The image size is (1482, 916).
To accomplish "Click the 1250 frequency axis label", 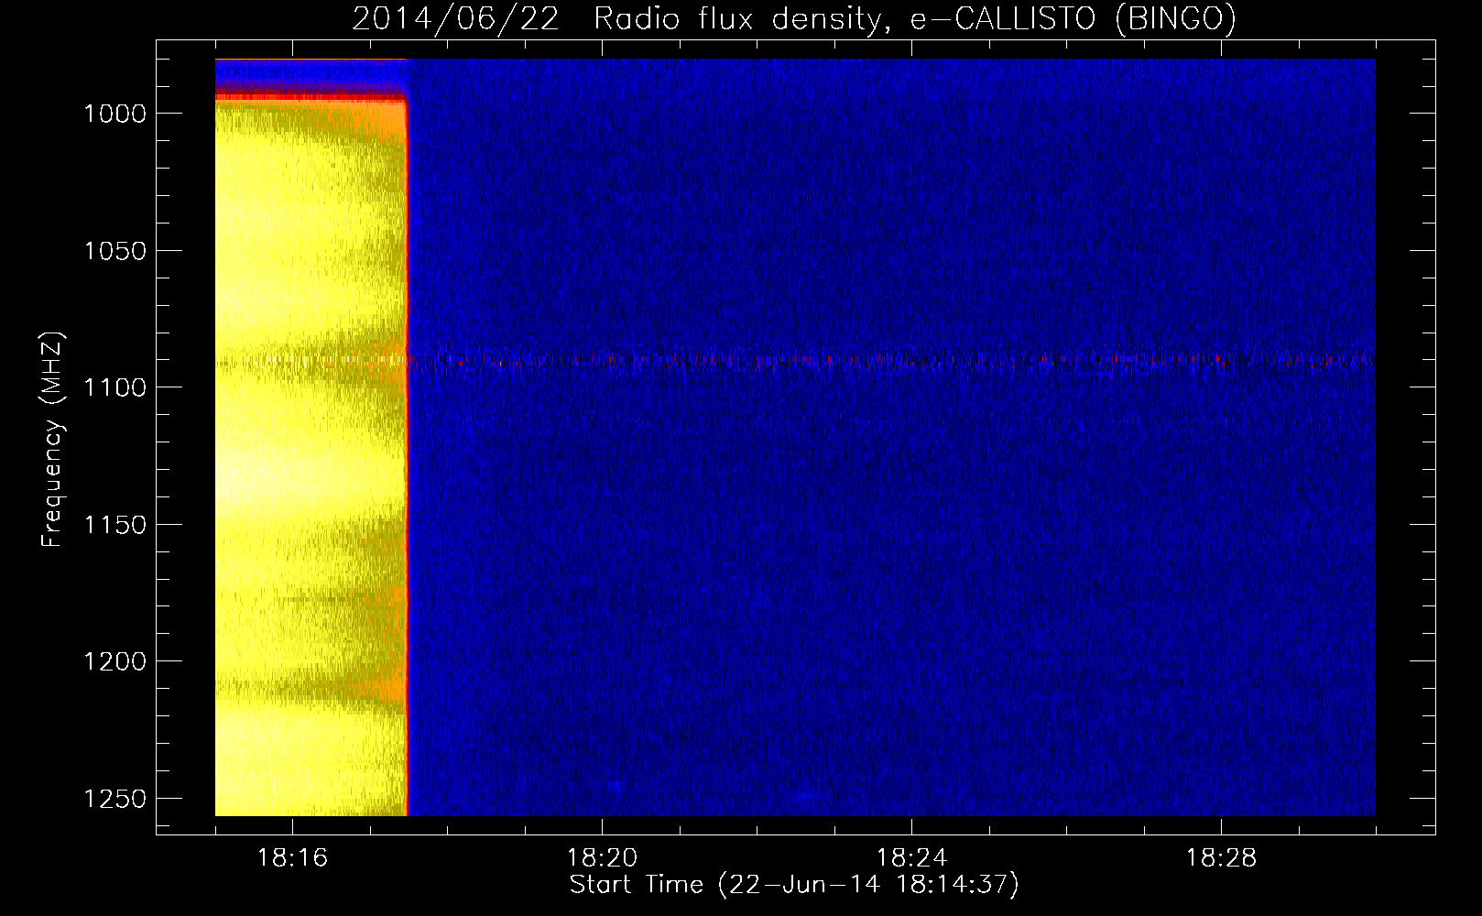I will (x=115, y=799).
